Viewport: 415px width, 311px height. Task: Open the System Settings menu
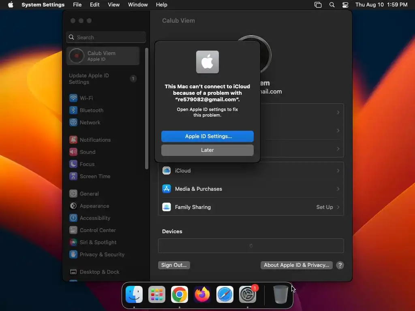[43, 5]
